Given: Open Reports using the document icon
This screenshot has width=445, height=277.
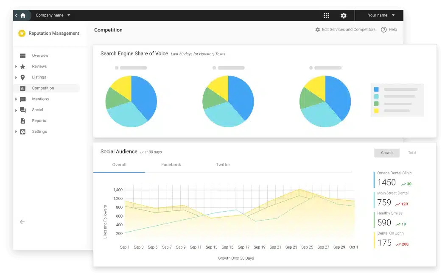Looking at the screenshot, I should (22, 120).
